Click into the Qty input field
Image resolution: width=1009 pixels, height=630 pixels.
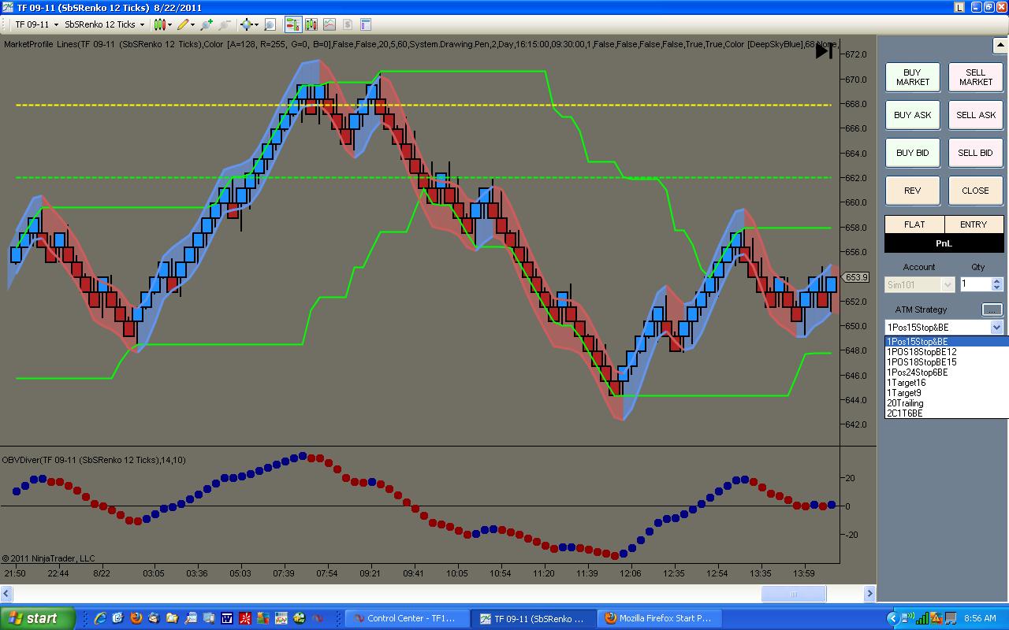(x=975, y=284)
